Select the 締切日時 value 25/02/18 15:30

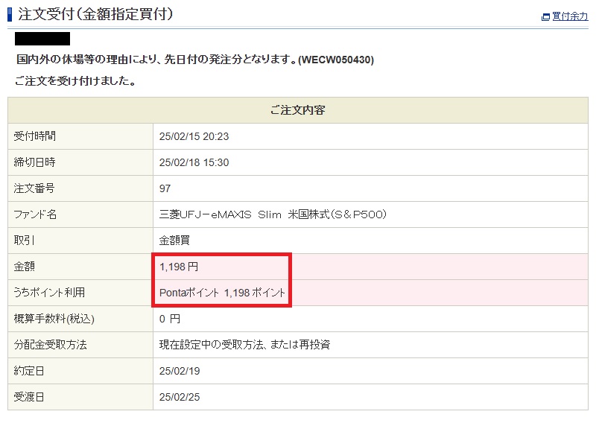click(194, 162)
